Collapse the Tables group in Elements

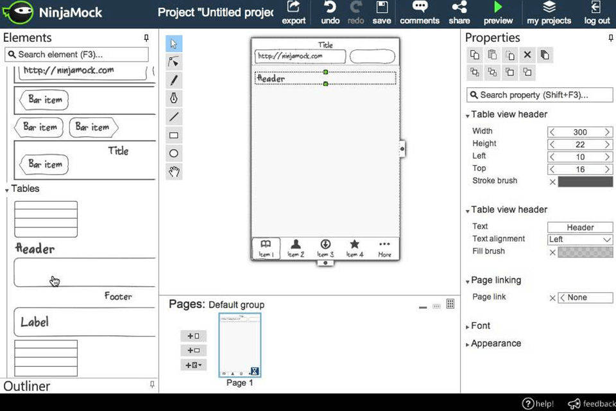6,190
